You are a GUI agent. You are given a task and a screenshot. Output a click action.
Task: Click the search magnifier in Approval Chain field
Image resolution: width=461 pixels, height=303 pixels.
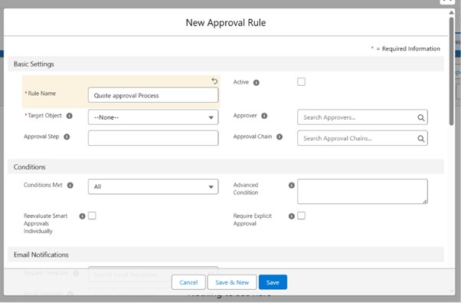click(420, 138)
